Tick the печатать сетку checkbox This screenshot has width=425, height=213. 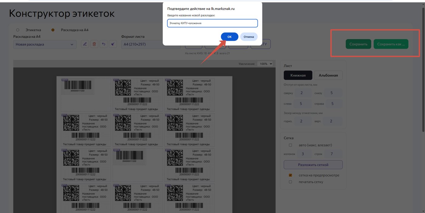[x=291, y=182]
